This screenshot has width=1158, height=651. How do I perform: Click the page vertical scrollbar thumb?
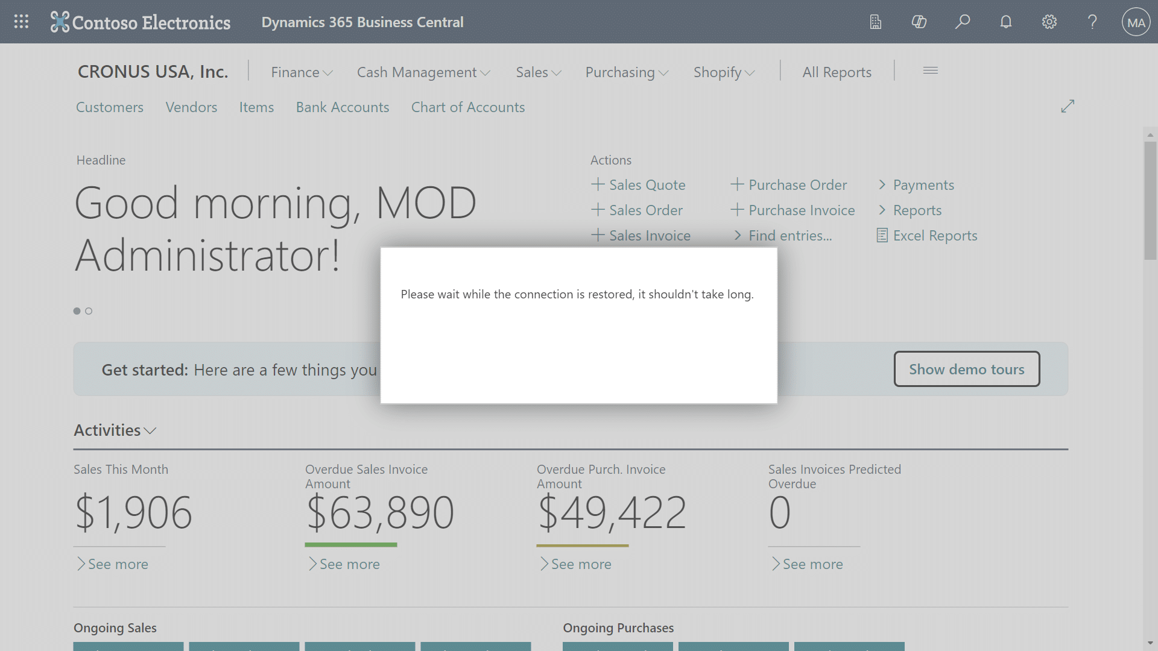tap(1150, 201)
